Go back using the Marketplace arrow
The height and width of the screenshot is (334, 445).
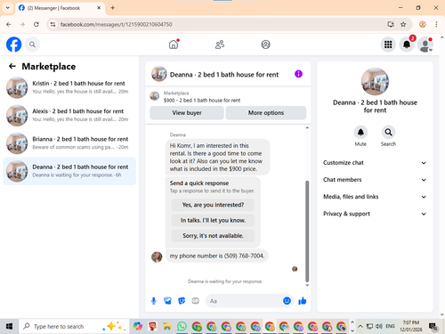12,66
